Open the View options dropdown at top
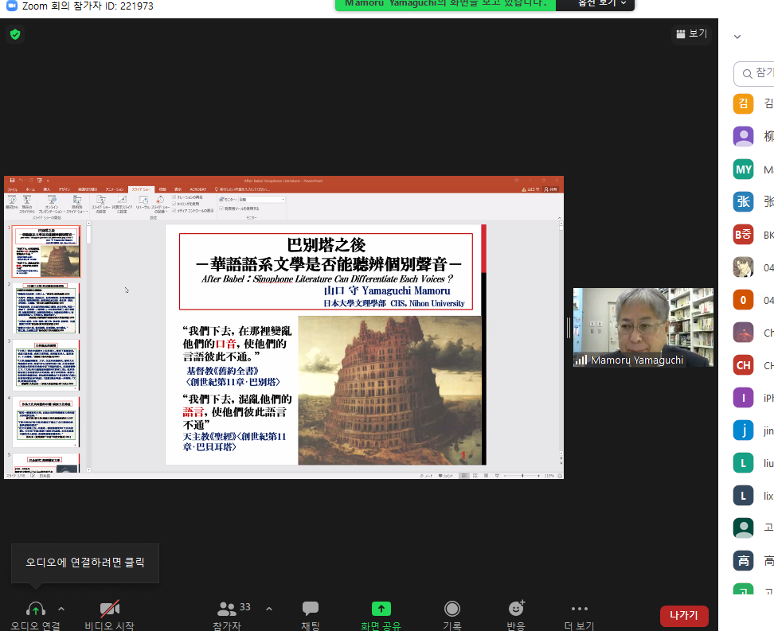 600,3
